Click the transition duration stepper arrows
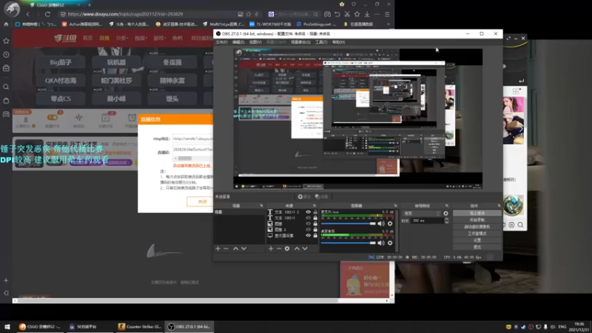Image resolution: width=592 pixels, height=333 pixels. (x=447, y=221)
